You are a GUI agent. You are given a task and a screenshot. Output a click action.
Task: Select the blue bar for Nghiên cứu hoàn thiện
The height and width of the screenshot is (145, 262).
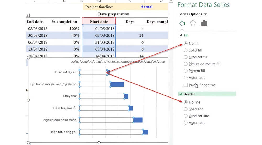[138, 120]
